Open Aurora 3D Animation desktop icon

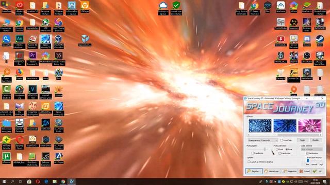pyautogui.click(x=32, y=42)
